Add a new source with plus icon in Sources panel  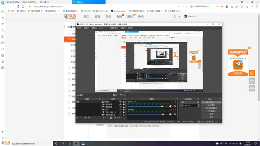[104, 118]
